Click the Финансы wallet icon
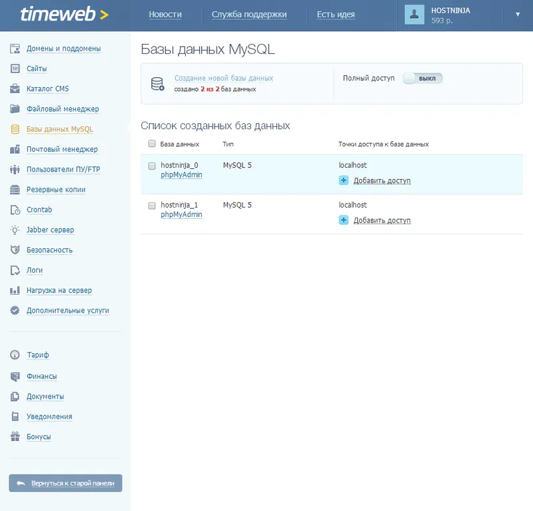 [15, 376]
